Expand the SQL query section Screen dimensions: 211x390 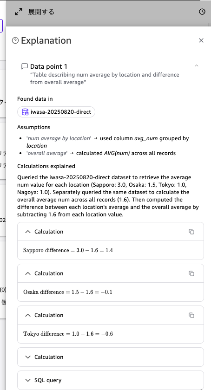(110, 380)
